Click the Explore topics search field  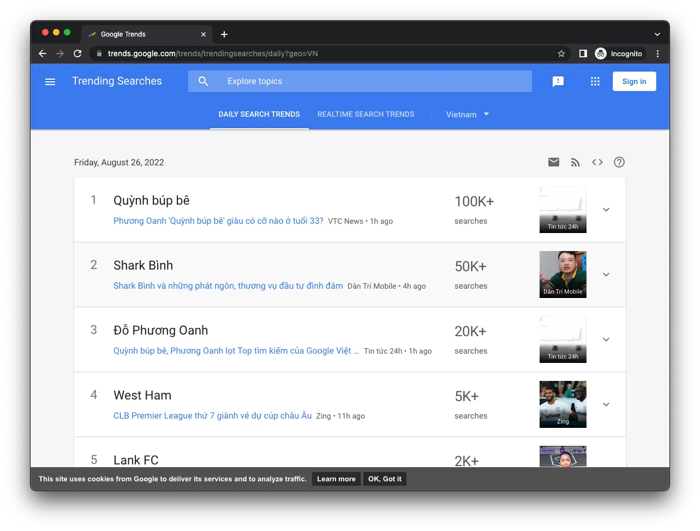(360, 81)
